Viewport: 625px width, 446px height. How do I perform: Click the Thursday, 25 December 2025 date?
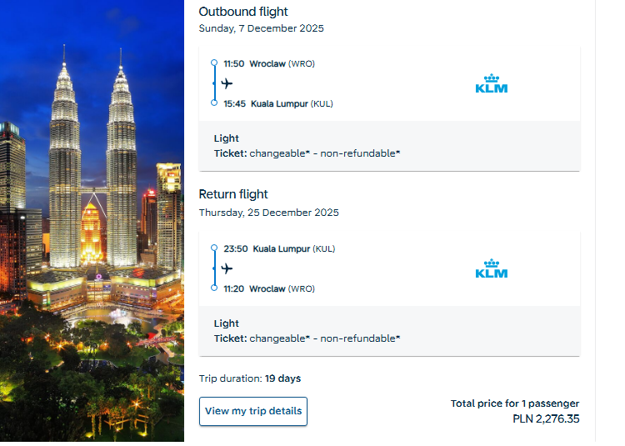coord(268,213)
